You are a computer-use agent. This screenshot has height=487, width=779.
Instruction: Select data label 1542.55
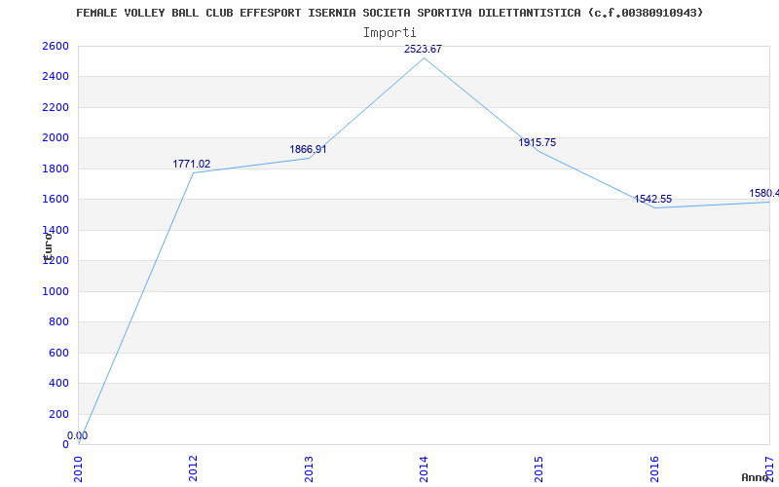652,200
